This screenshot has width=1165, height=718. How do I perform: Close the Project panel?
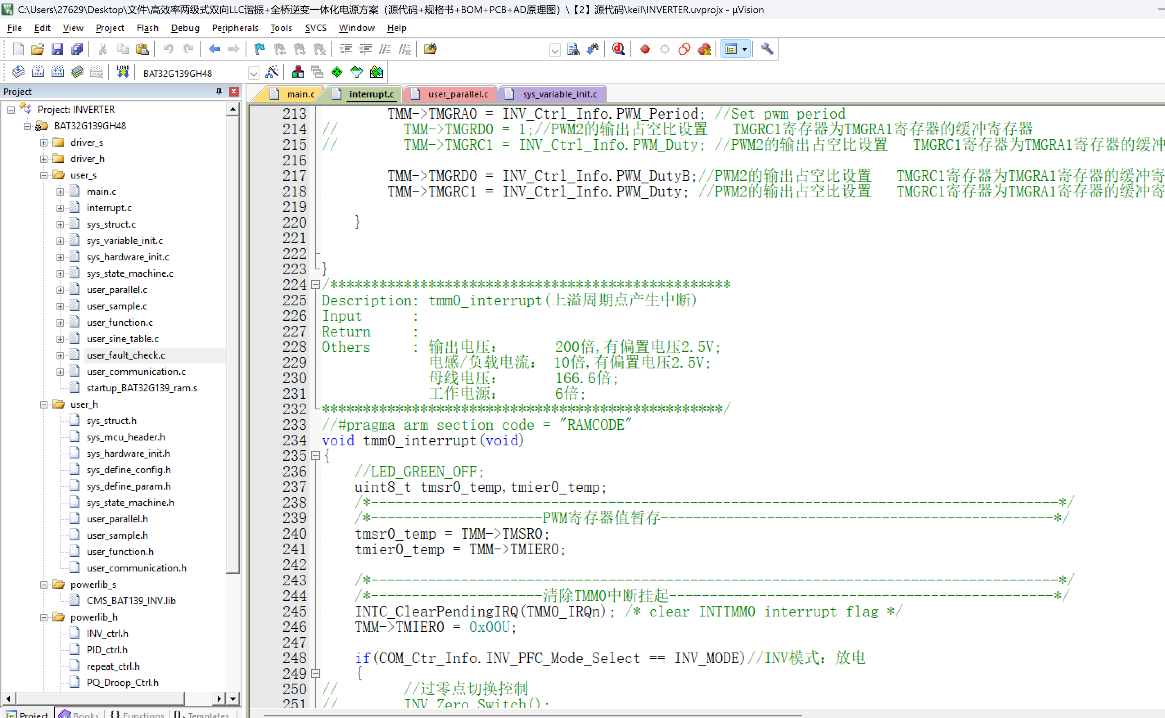(x=234, y=92)
